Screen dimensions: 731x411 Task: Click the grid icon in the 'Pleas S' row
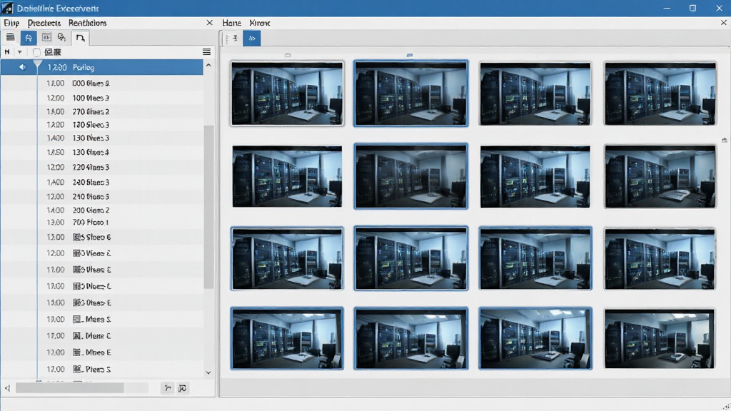click(77, 369)
